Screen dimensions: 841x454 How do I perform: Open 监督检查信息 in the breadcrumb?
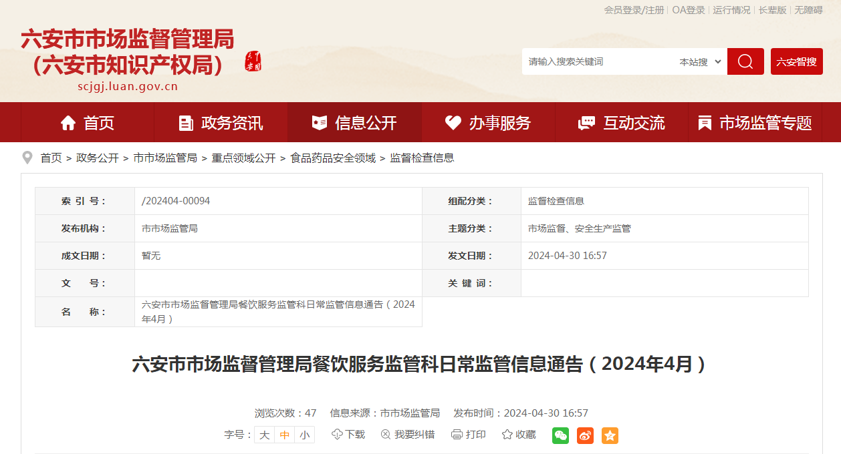422,158
